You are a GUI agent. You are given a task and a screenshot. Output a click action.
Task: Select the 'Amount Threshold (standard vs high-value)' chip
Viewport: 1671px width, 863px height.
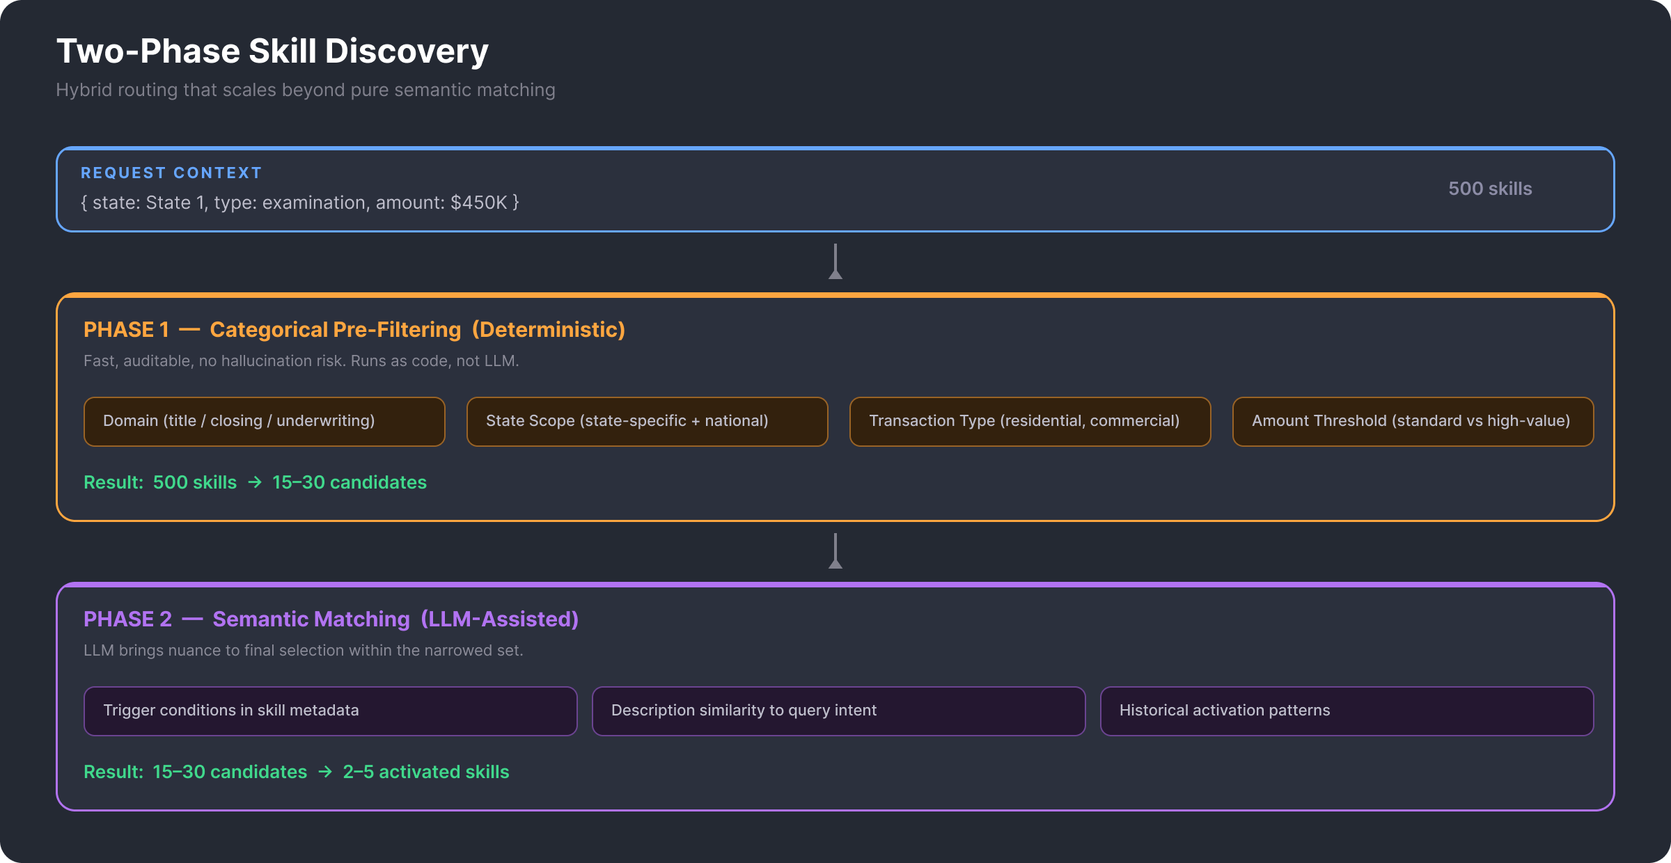[1413, 422]
